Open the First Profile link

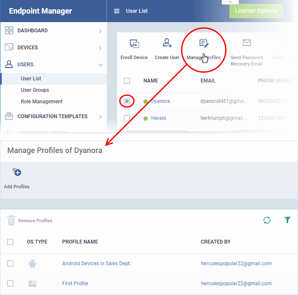75,284
